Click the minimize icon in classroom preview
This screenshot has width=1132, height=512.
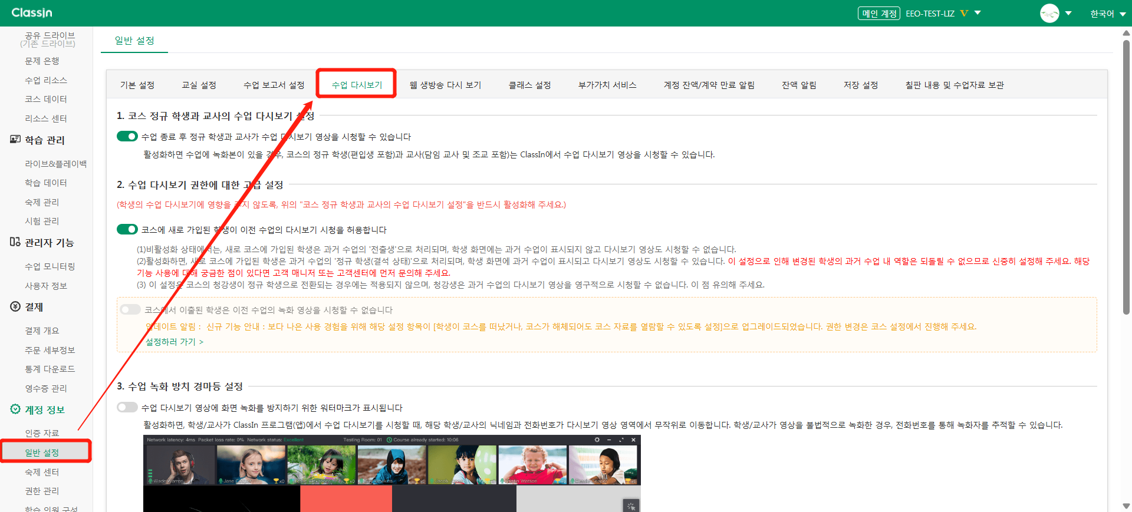[609, 440]
